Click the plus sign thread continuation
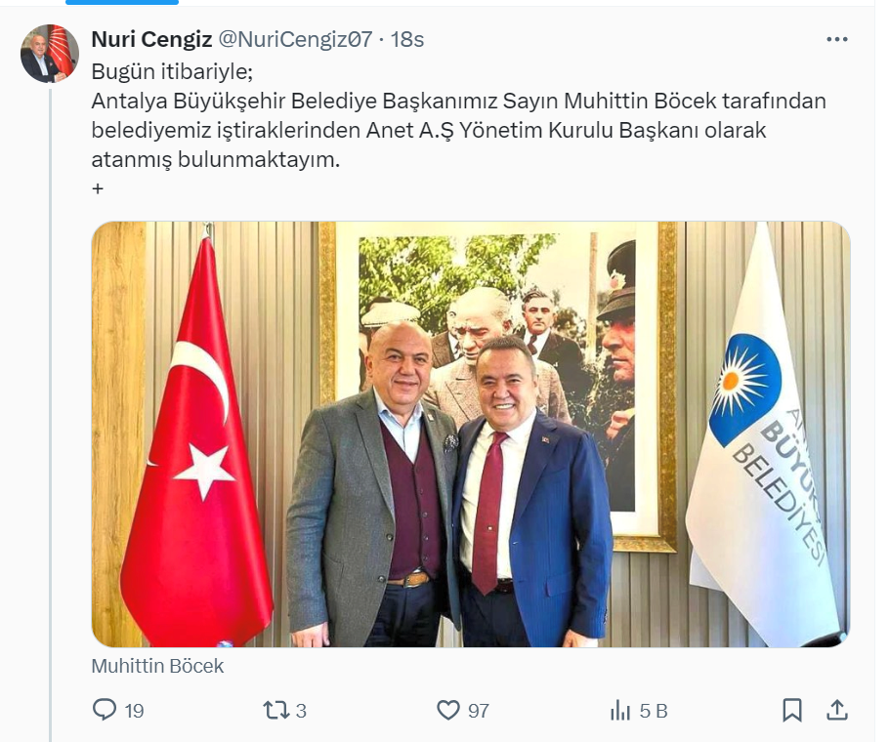The height and width of the screenshot is (742, 889). 98,188
